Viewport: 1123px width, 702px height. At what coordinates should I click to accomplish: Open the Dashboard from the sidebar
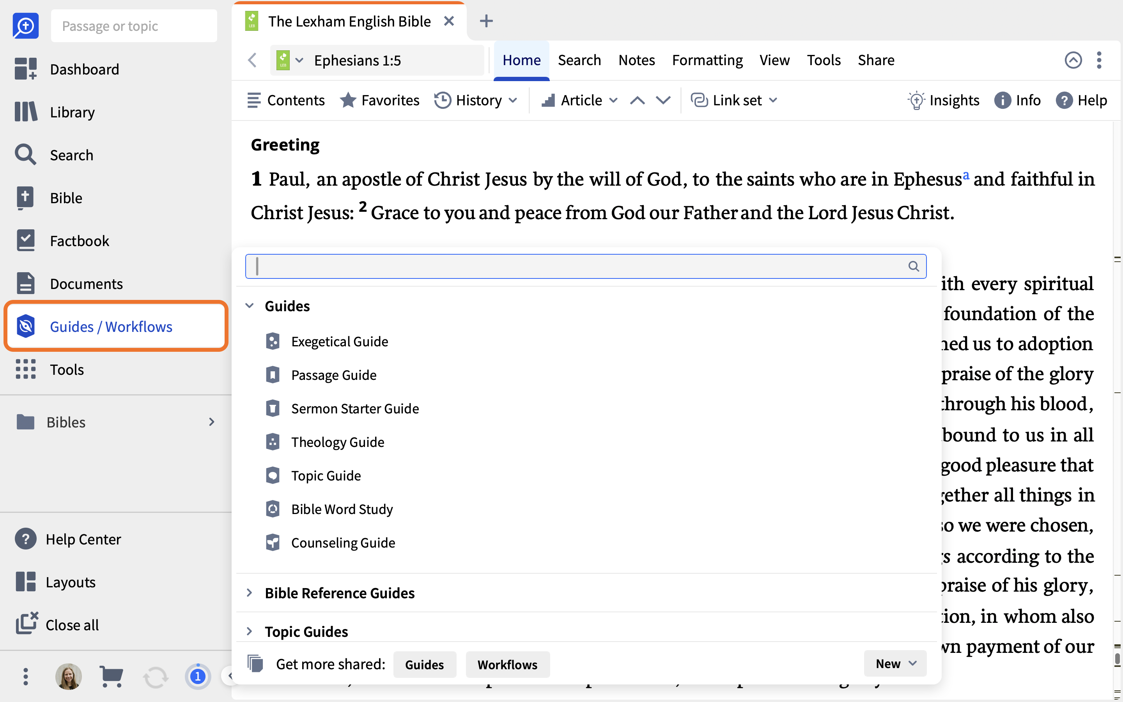coord(67,69)
